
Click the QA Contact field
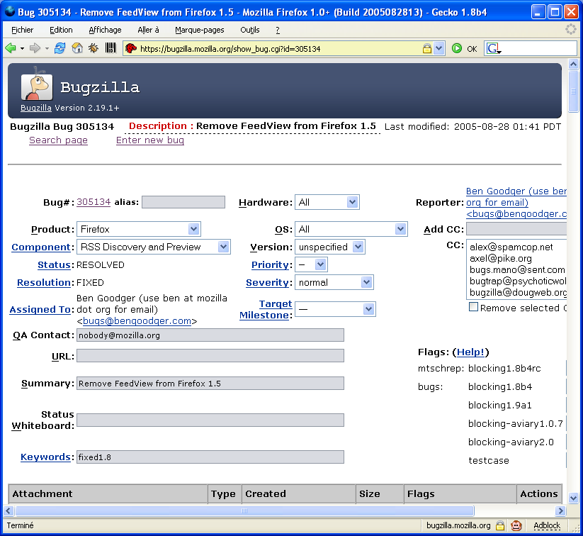point(210,335)
